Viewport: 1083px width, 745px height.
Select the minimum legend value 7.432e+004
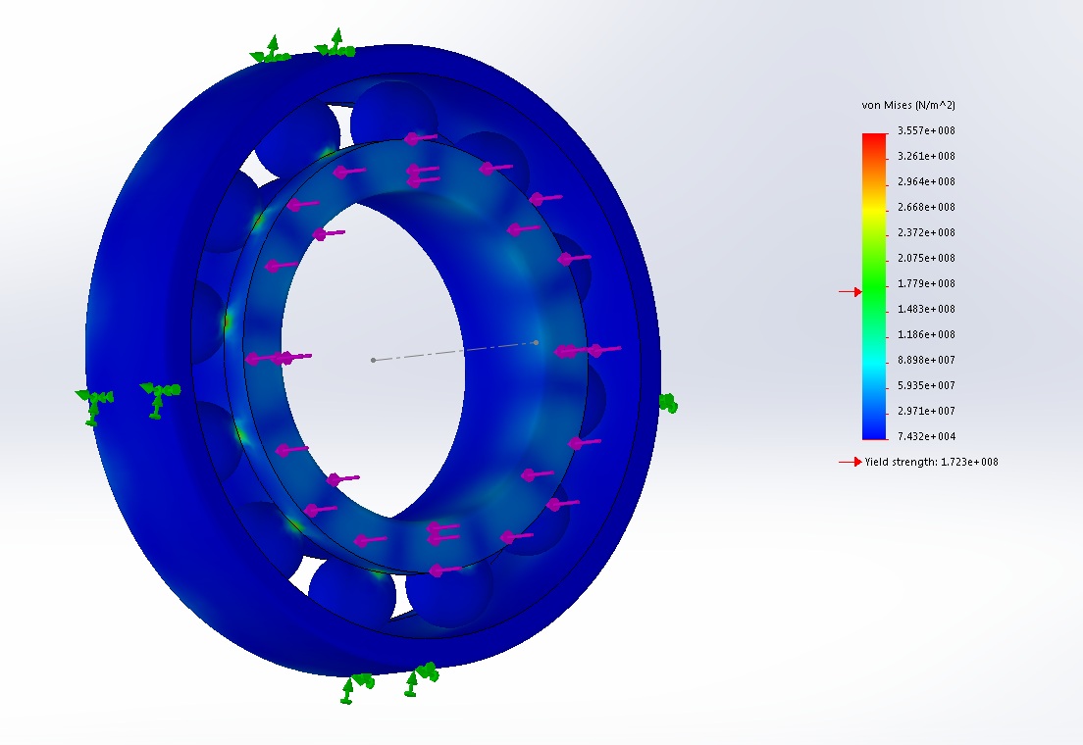coord(926,436)
